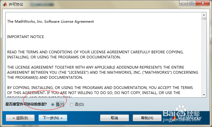Open help via the 帮助(H) button
This screenshot has width=212, height=127.
(x=147, y=118)
